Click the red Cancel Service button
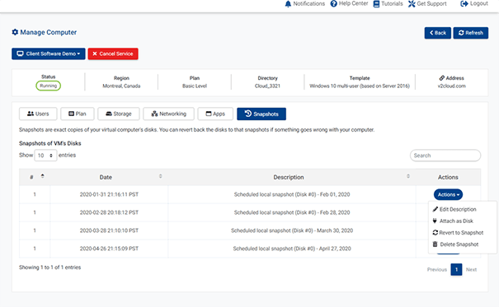 coord(113,53)
